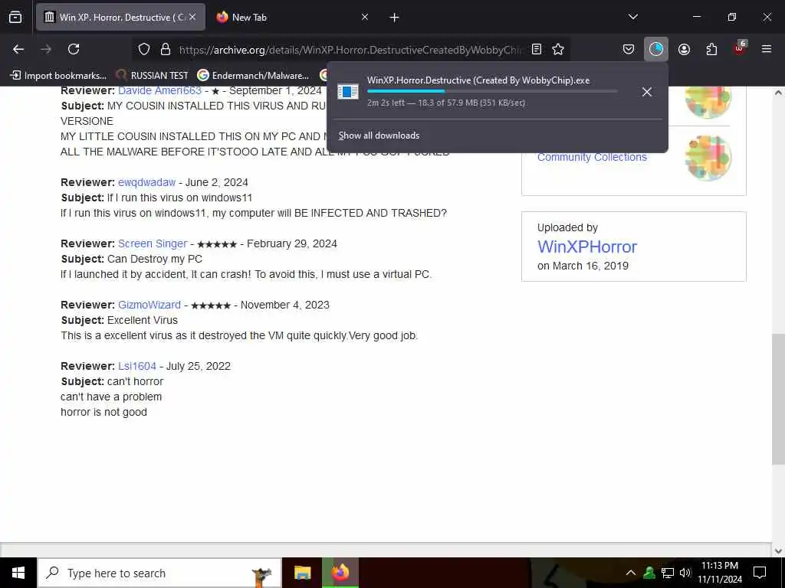Open a new tab with plus button
The width and height of the screenshot is (785, 588).
pos(395,17)
